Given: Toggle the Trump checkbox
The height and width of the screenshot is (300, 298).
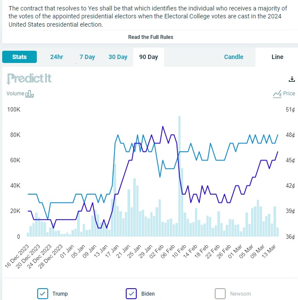Looking at the screenshot, I should click(x=43, y=293).
